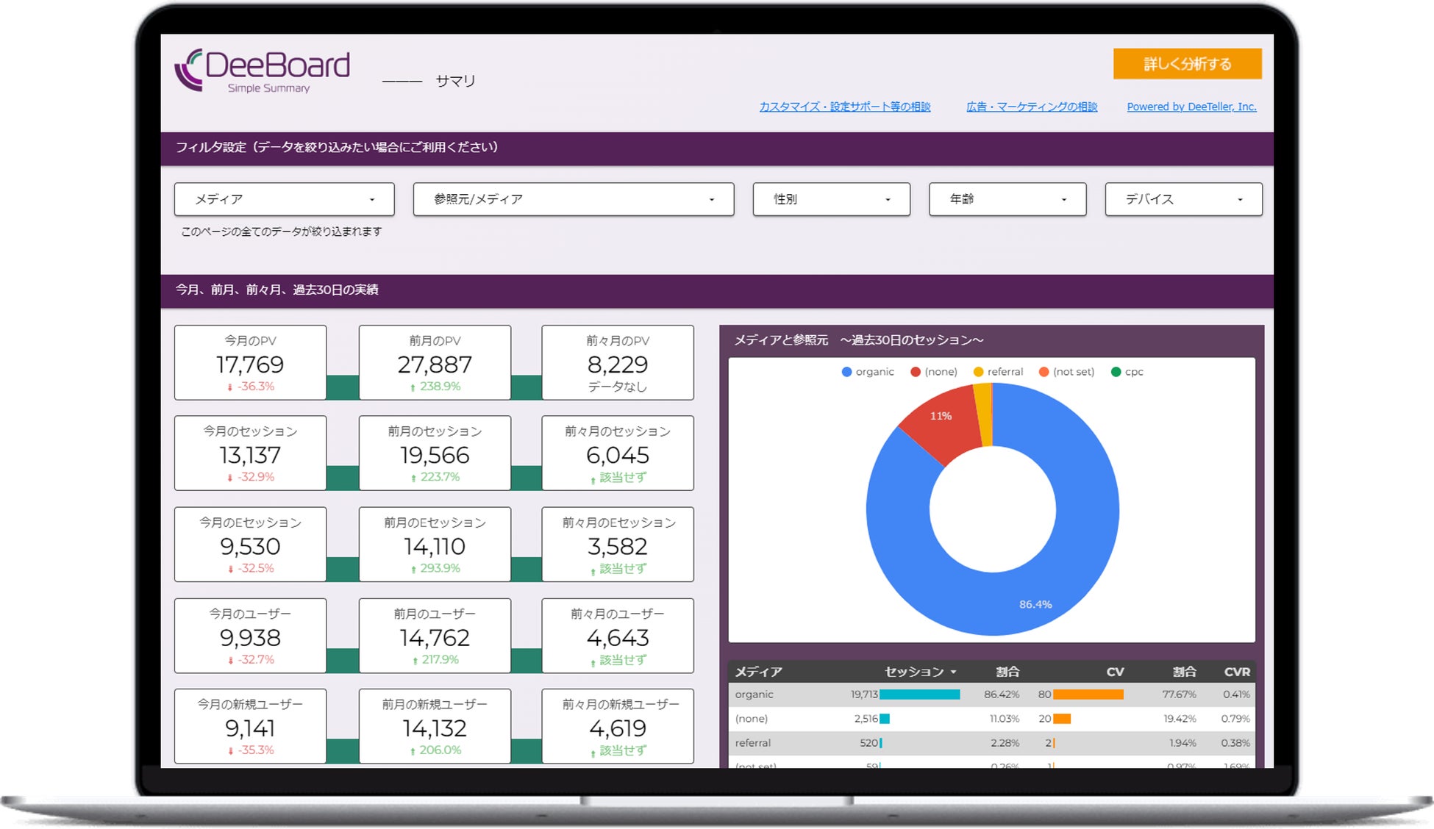Open the メディア filter dropdown

click(x=284, y=199)
